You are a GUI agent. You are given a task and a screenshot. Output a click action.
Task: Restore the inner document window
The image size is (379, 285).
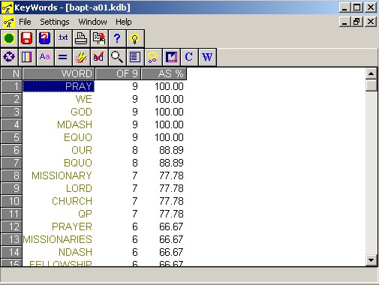(x=357, y=22)
